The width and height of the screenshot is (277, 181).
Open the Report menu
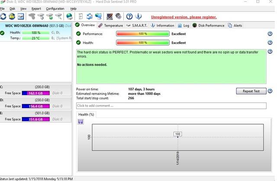[36, 9]
